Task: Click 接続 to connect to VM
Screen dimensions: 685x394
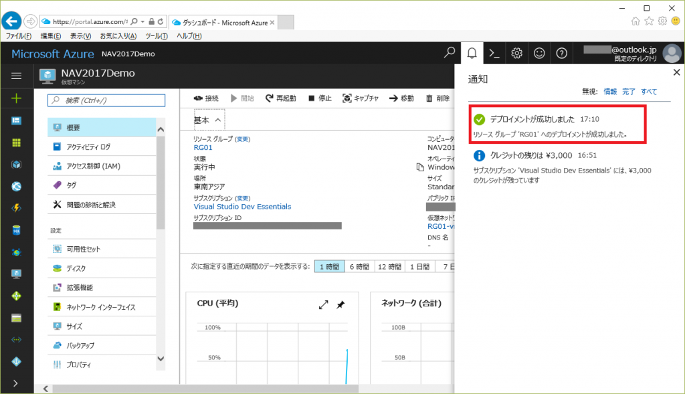Action: [206, 98]
